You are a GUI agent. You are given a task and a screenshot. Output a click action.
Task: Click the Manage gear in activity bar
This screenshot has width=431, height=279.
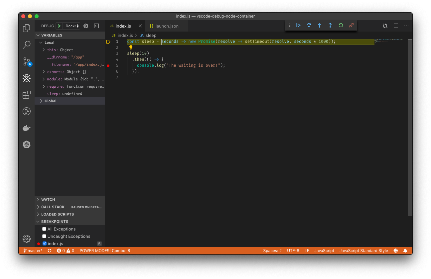[x=27, y=238]
